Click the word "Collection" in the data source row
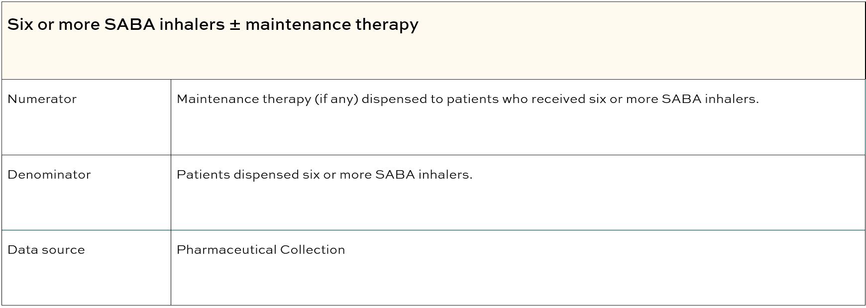Viewport: 866px width, 308px height. (313, 250)
